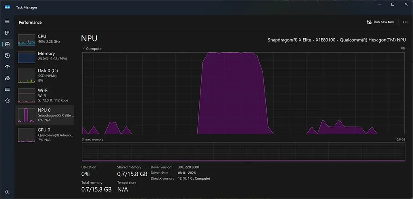Click the CPU mini graph thumbnail
The height and width of the screenshot is (199, 413).
pos(27,40)
